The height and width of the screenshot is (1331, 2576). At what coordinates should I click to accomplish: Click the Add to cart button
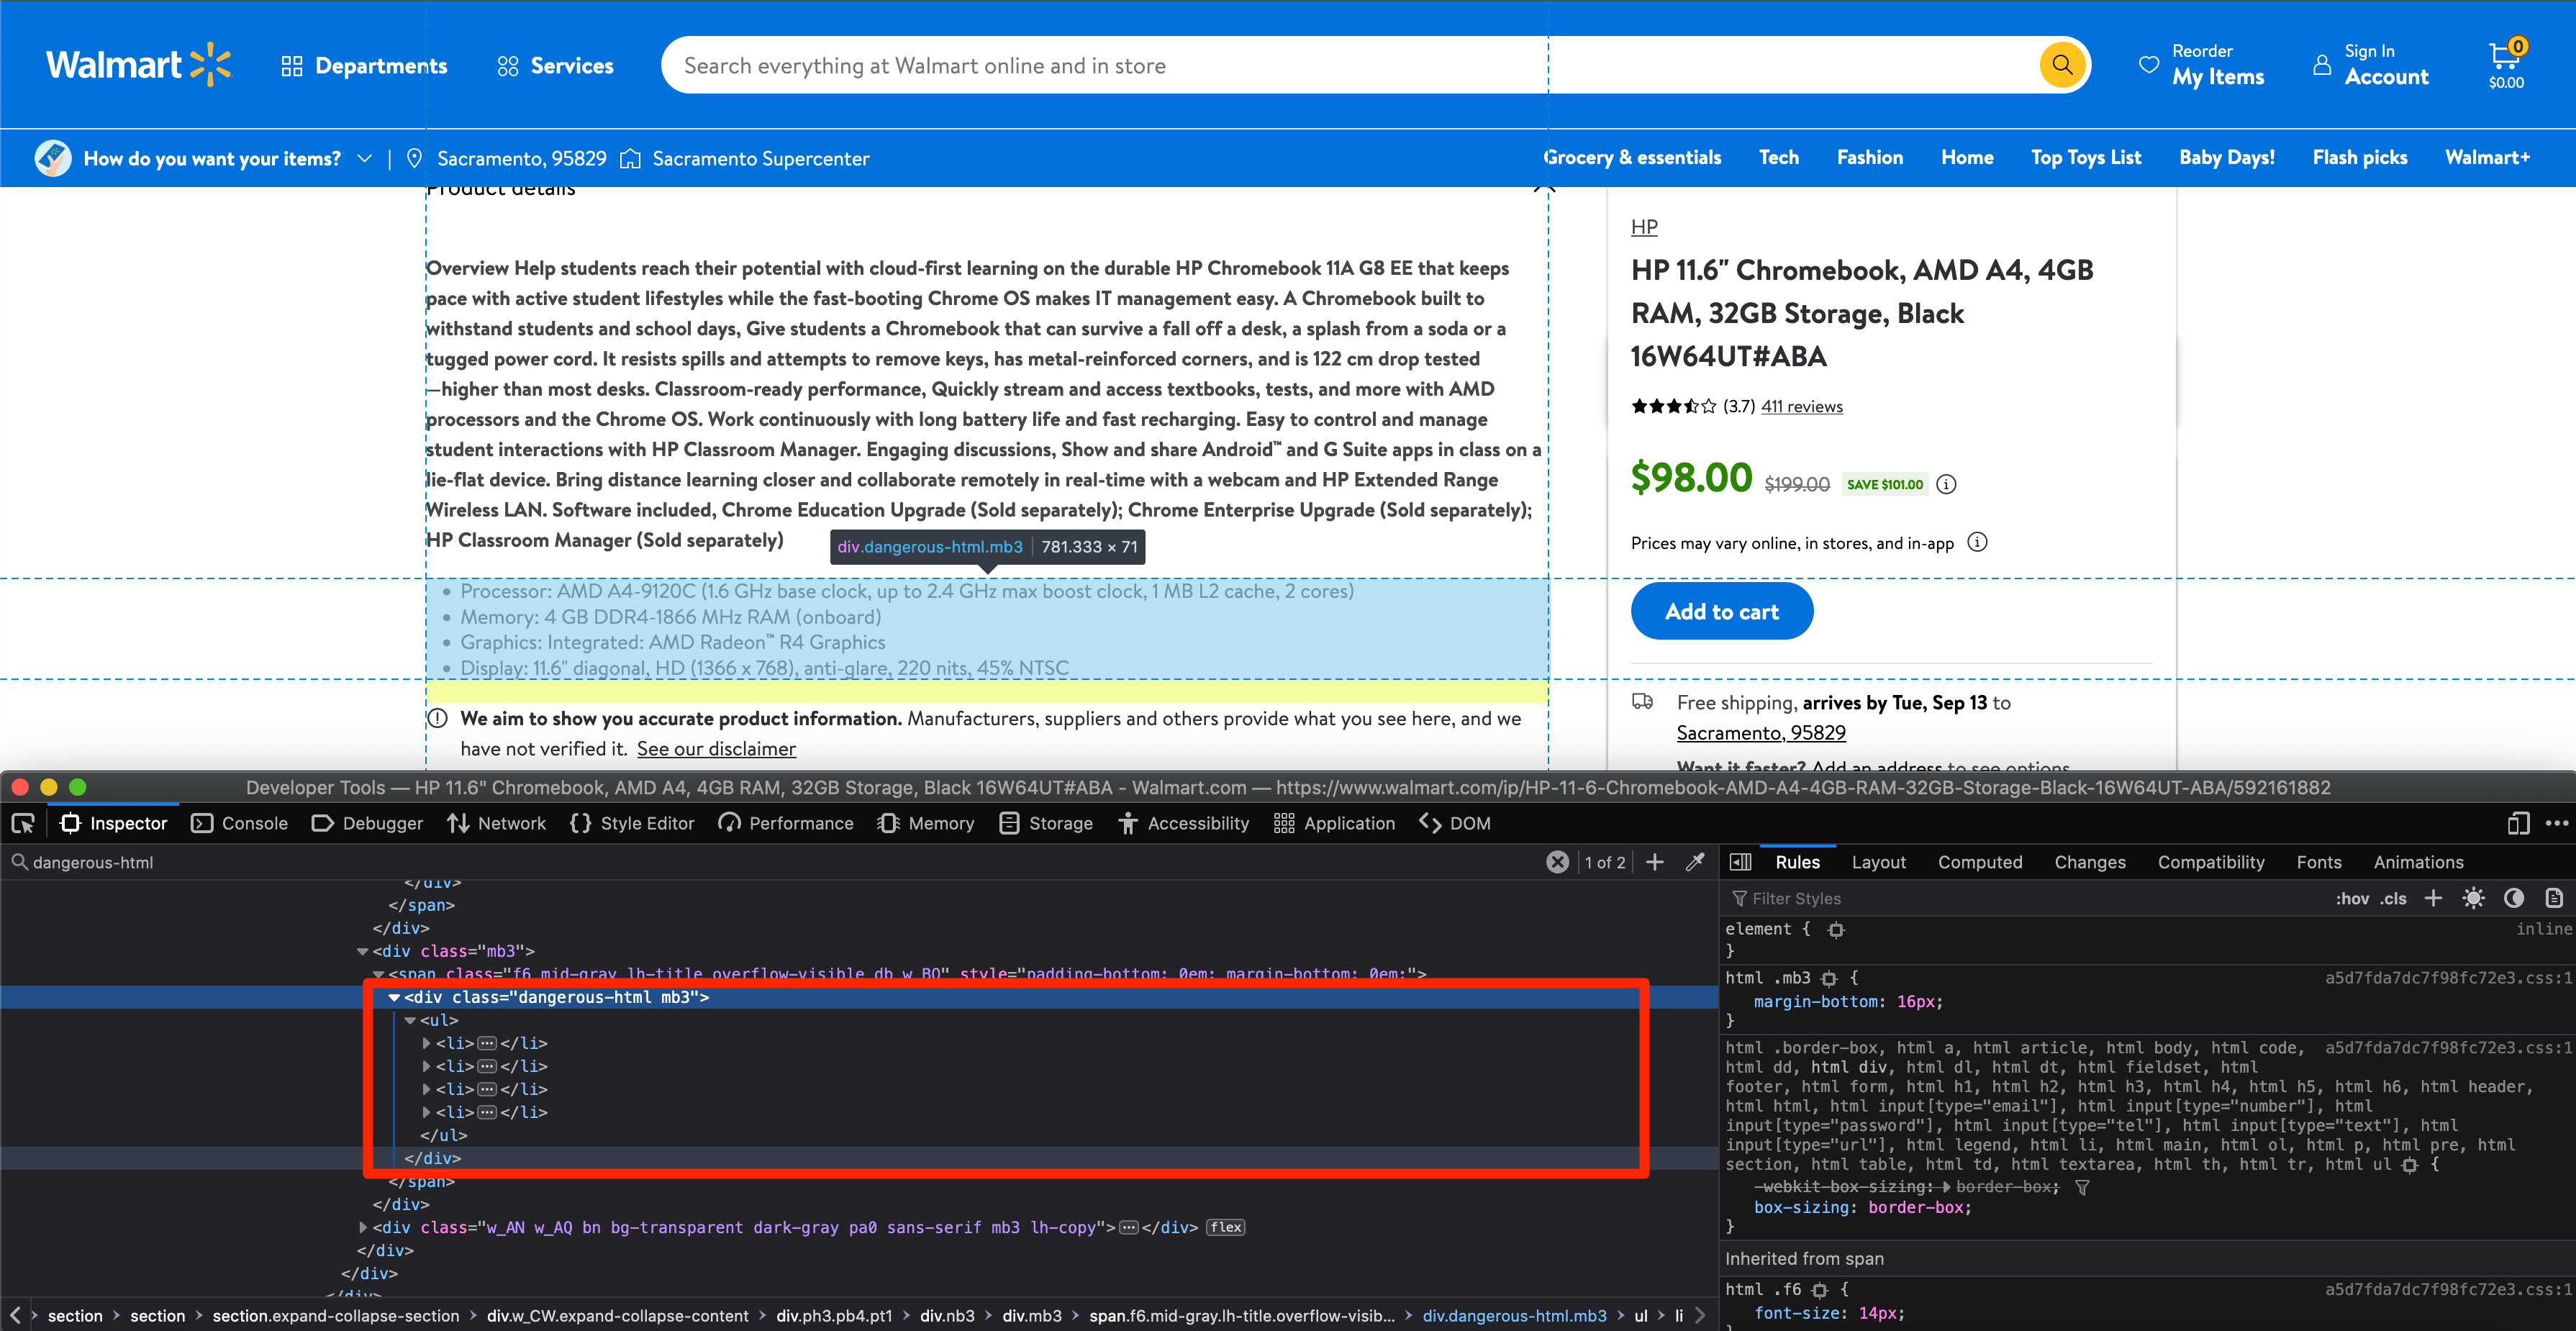[1721, 611]
